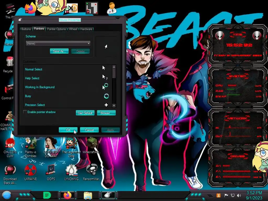Open the HxD hex editor desktop icon
This screenshot has height=201, width=268.
point(71,8)
